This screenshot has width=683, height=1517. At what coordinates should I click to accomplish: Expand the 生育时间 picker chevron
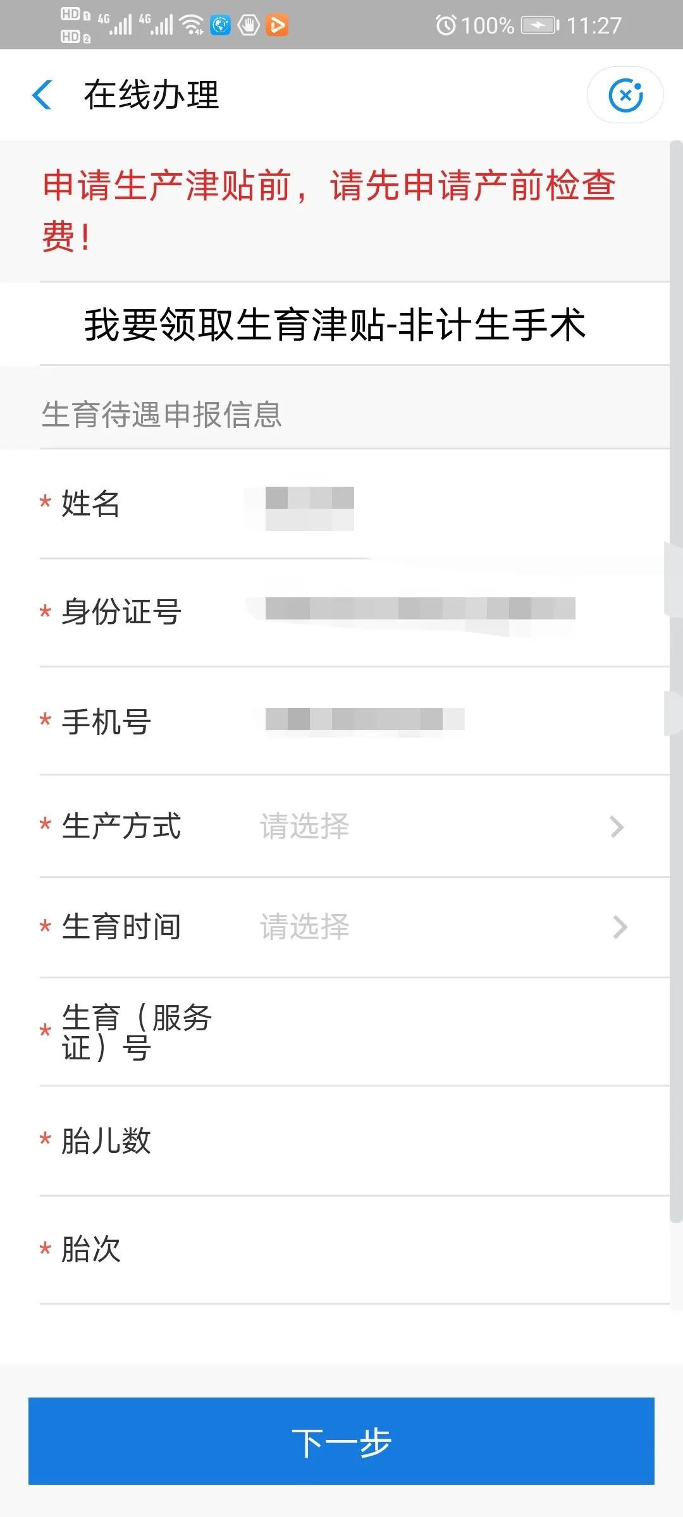click(x=620, y=927)
